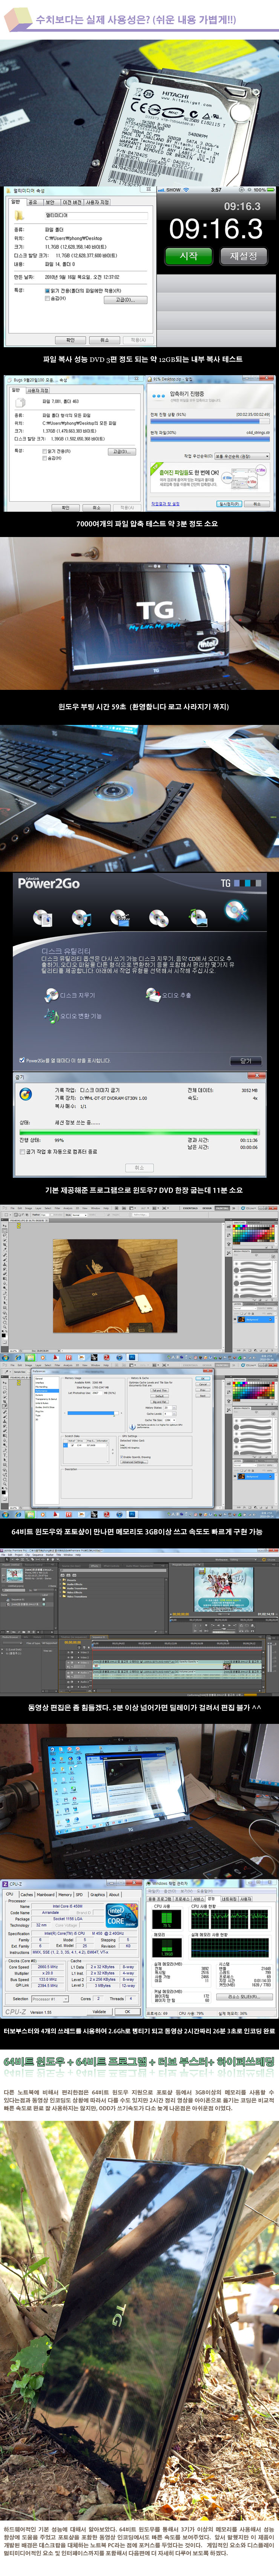The height and width of the screenshot is (2576, 279).
Task: Choose 디스크 지우기 disc erase icon
Action: [51, 995]
